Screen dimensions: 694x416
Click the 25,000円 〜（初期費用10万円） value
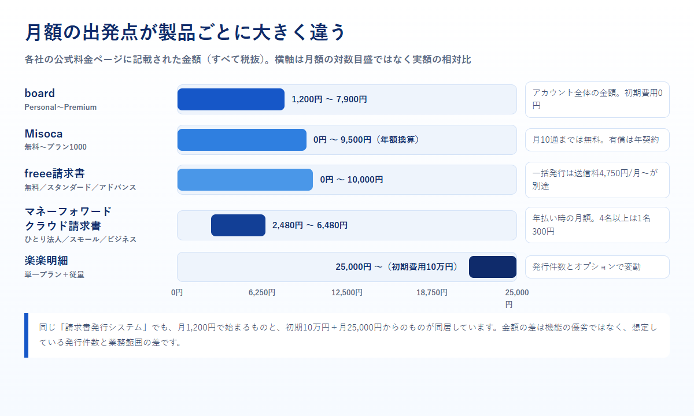398,267
